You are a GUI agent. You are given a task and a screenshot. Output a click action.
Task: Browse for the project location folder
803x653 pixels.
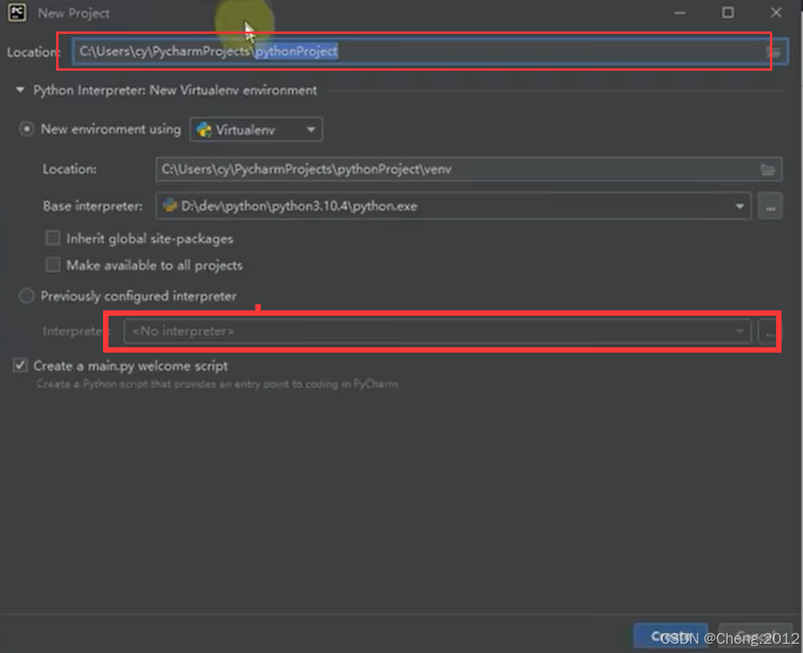tap(774, 51)
